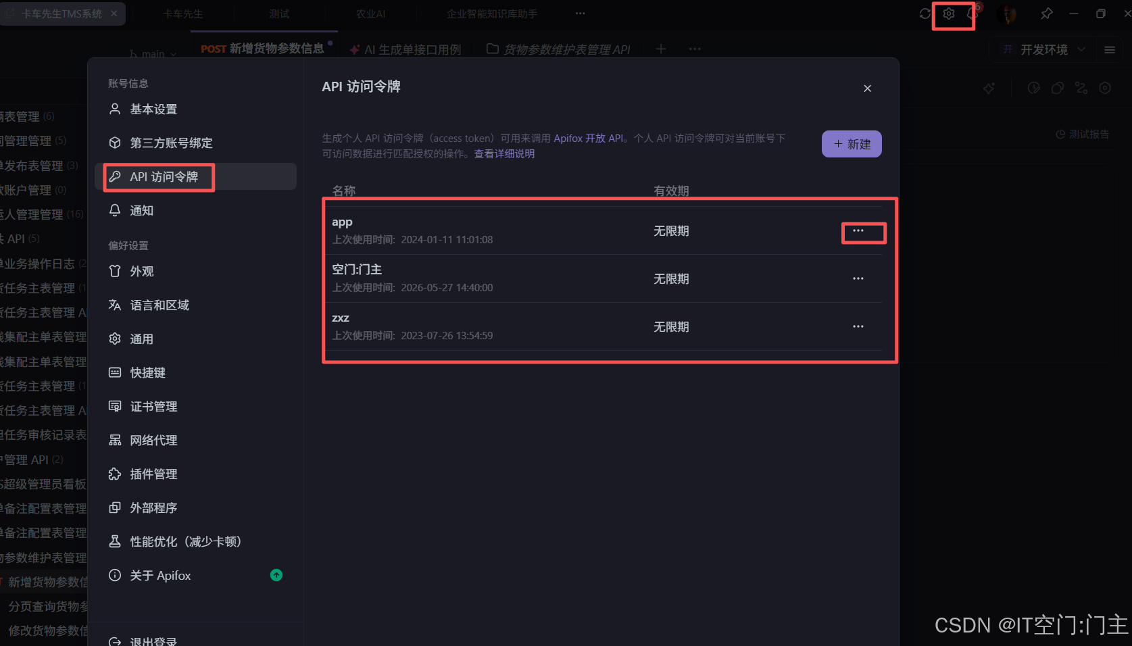This screenshot has height=646, width=1132.
Task: Switch to AI 生成单接口用例 tab
Action: (405, 49)
